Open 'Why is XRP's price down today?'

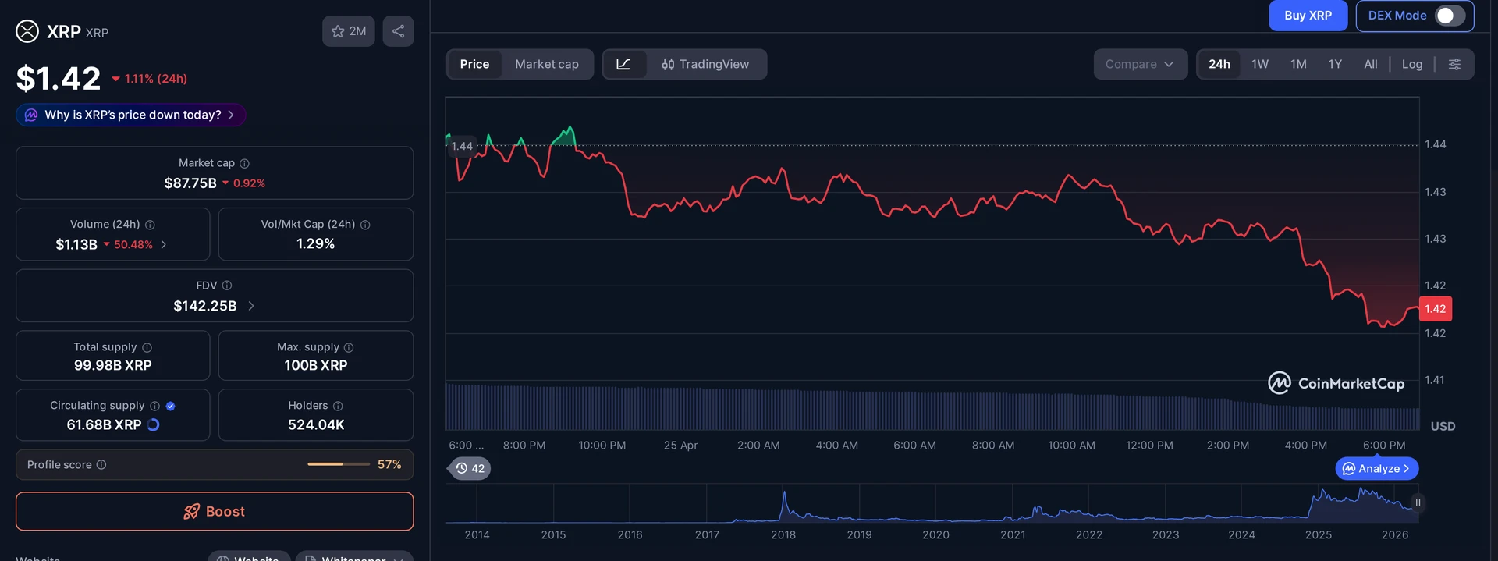tap(131, 115)
